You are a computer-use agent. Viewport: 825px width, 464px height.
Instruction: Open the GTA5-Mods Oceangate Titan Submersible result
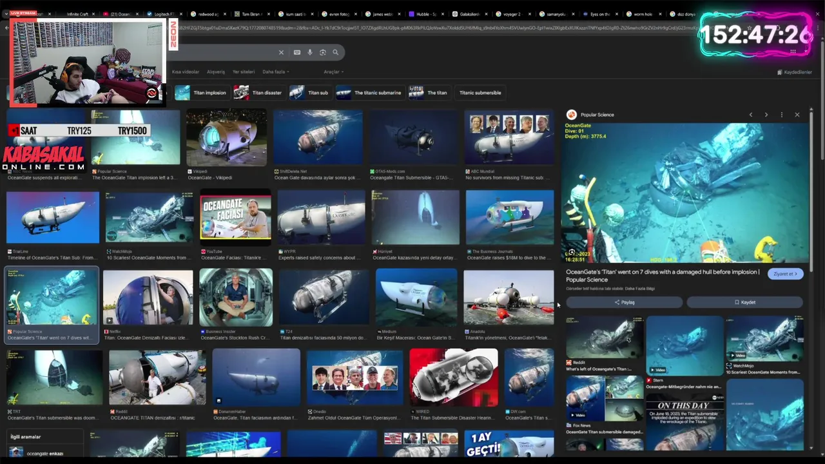(414, 138)
